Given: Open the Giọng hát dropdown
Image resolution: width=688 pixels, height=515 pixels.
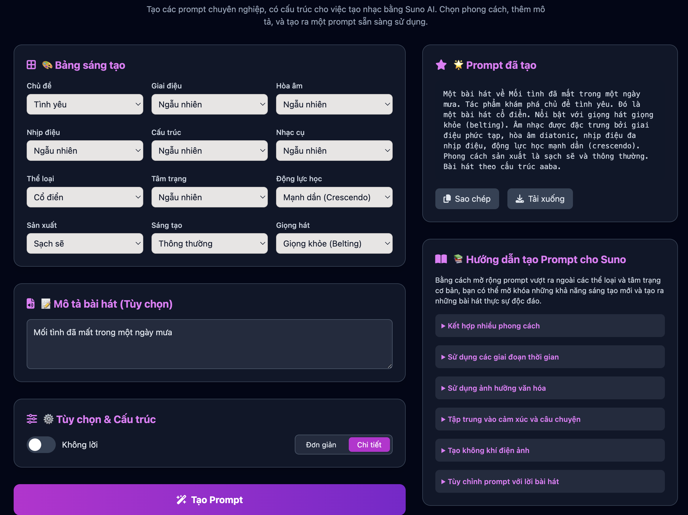Looking at the screenshot, I should 334,244.
